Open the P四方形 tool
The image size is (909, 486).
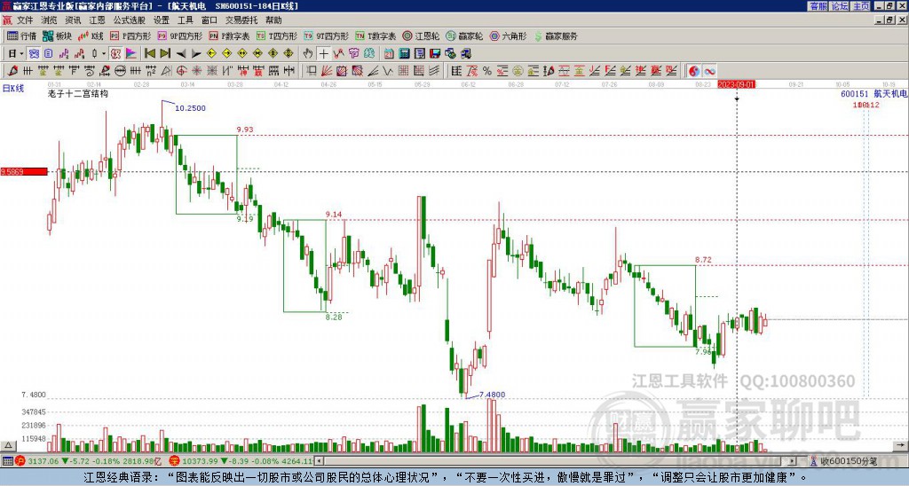click(x=130, y=35)
